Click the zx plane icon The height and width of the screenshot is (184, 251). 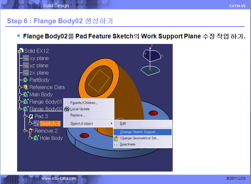coord(26,73)
